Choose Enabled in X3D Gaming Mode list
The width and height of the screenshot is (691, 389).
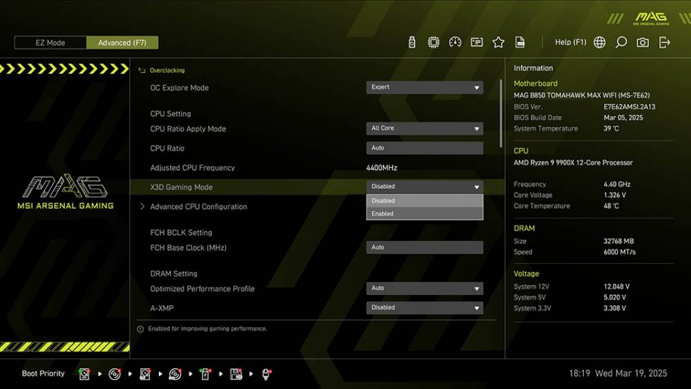tap(424, 214)
